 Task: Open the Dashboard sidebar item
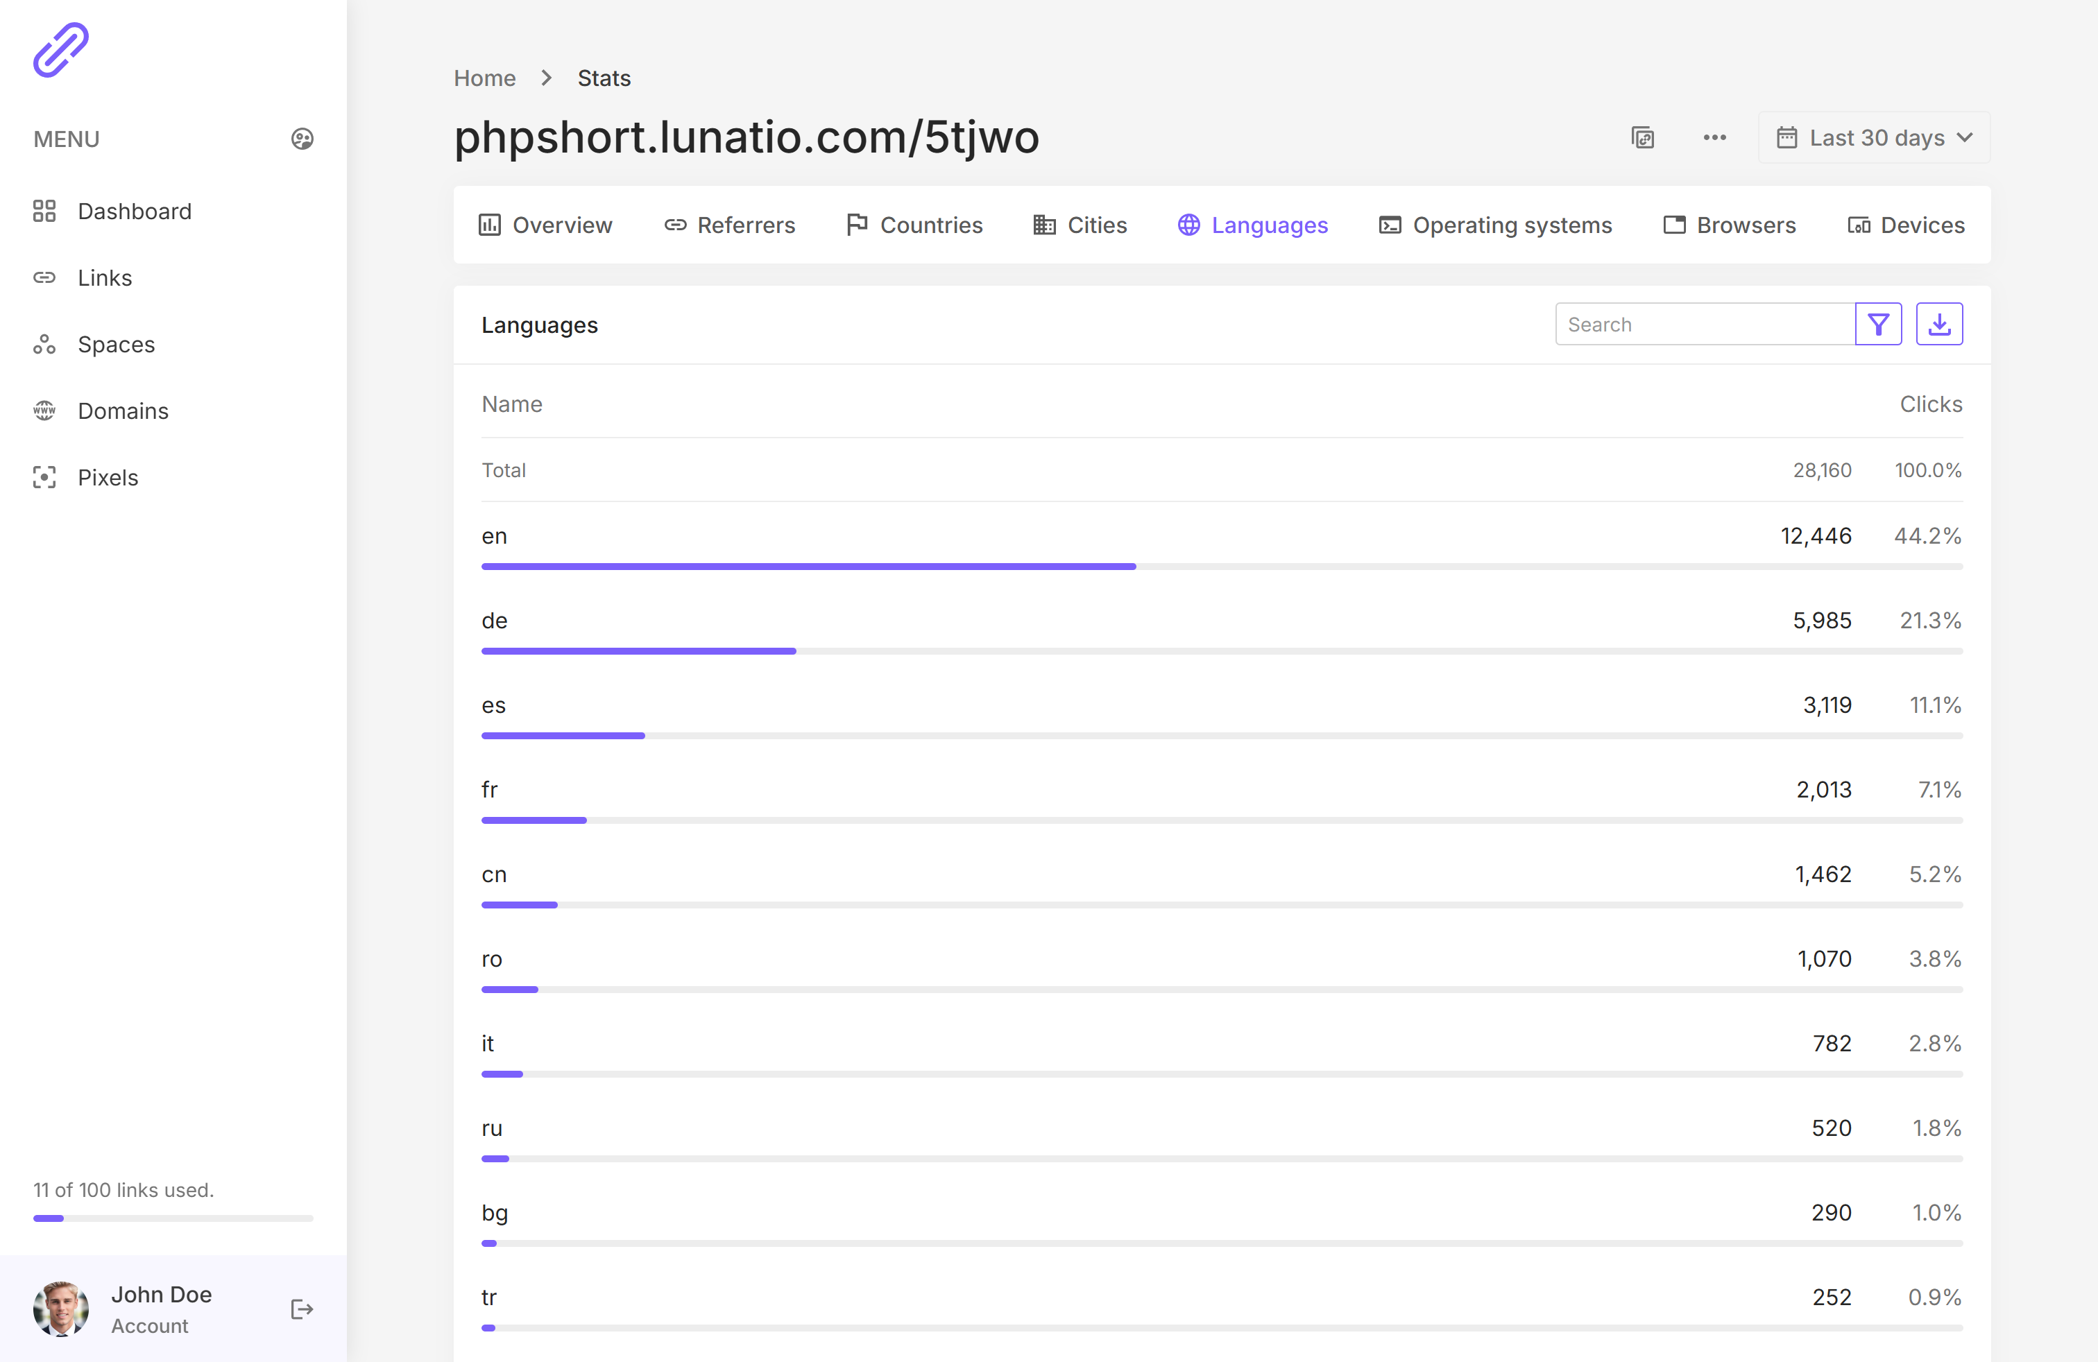[134, 212]
